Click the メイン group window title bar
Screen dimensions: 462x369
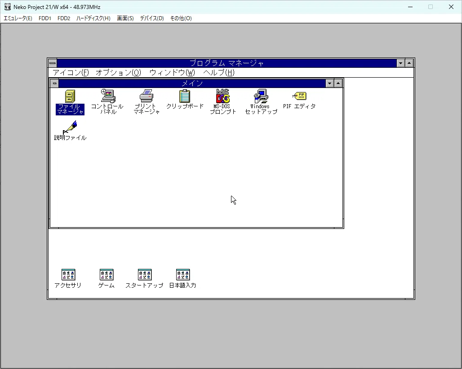coord(192,83)
